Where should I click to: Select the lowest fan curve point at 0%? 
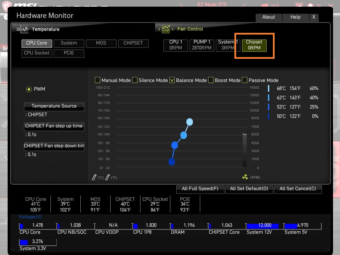pos(172,162)
